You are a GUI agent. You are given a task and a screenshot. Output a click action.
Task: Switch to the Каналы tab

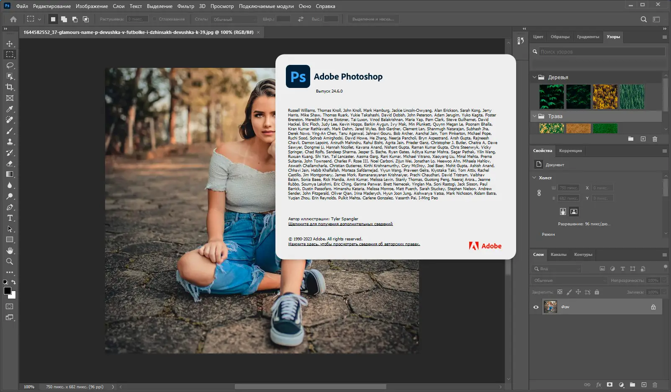[558, 255]
